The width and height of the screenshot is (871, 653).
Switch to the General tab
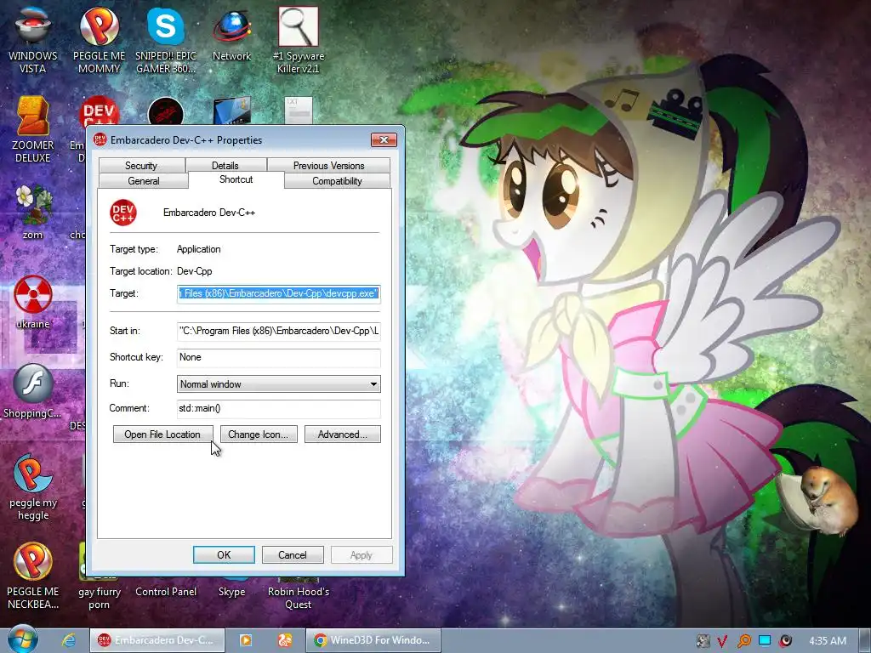click(143, 181)
